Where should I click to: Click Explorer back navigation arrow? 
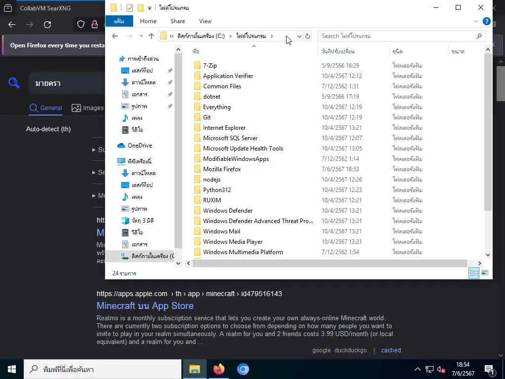(x=115, y=36)
